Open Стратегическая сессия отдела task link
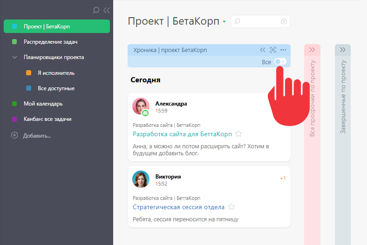This screenshot has width=367, height=245. point(178,207)
